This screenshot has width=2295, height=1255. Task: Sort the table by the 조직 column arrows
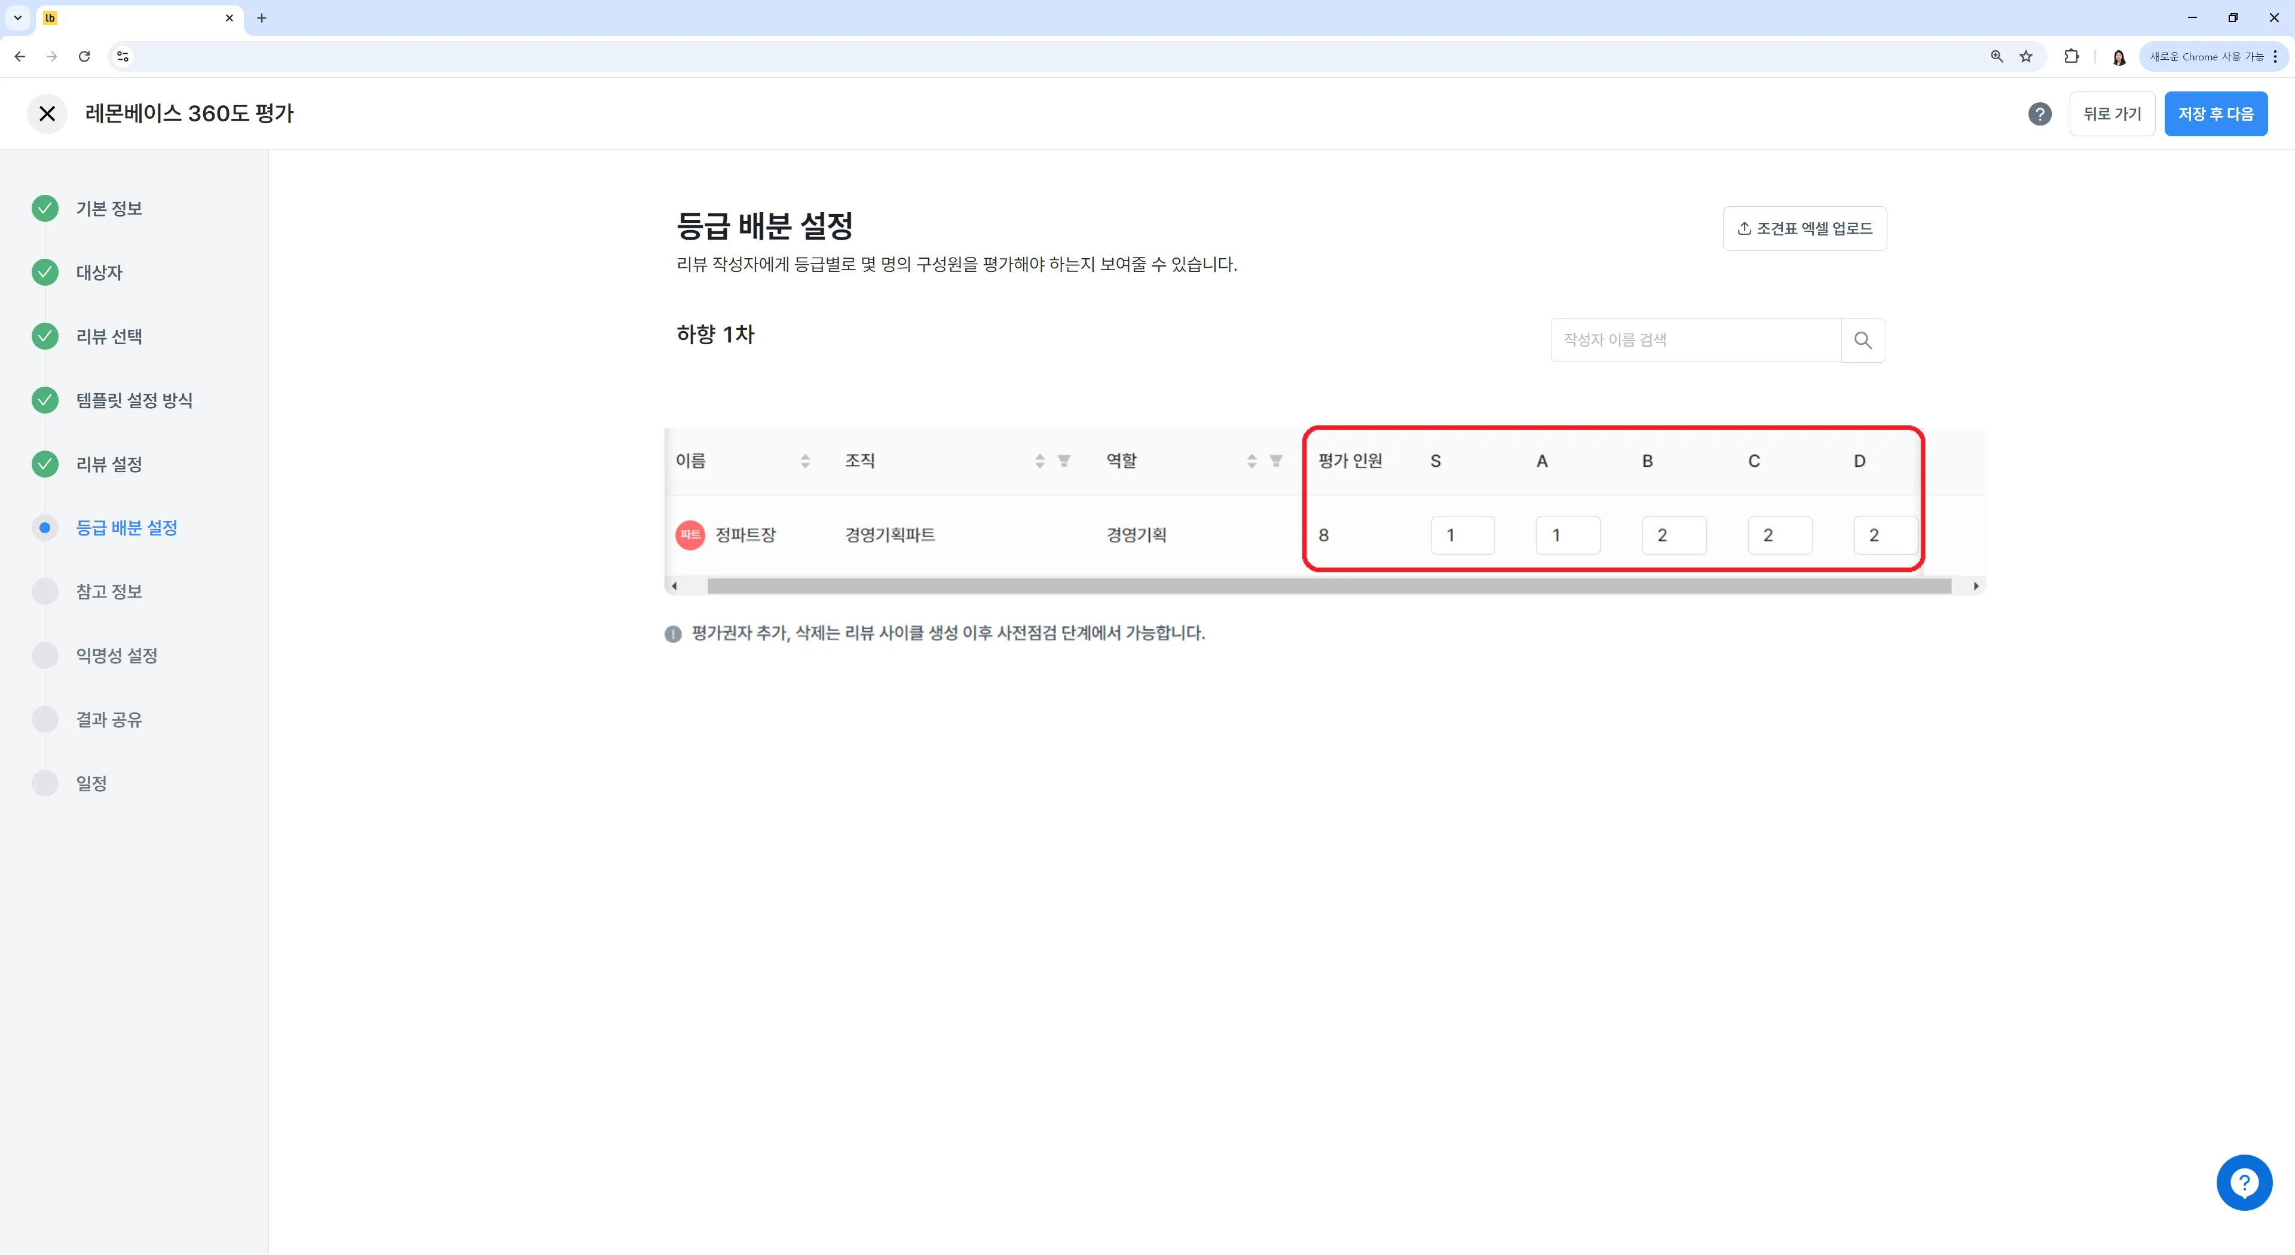[1040, 461]
